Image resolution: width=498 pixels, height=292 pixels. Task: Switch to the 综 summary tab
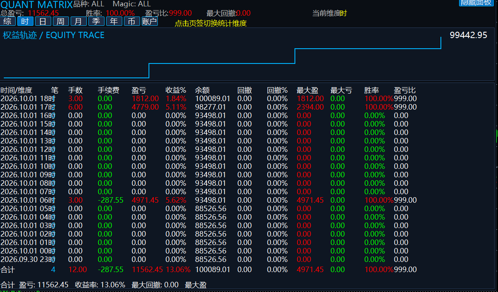(8, 21)
